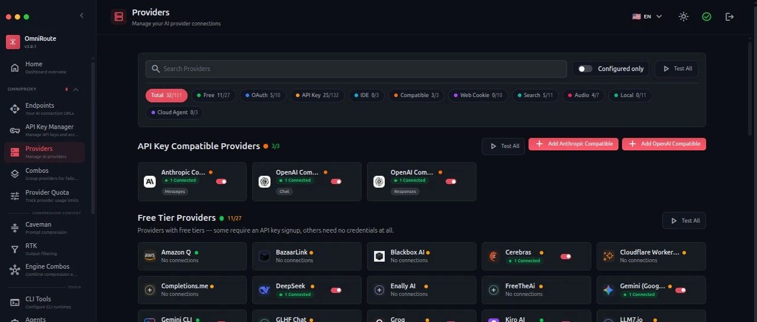Click the FreeTheAi plus circle icon
757x322 pixels.
(494, 290)
